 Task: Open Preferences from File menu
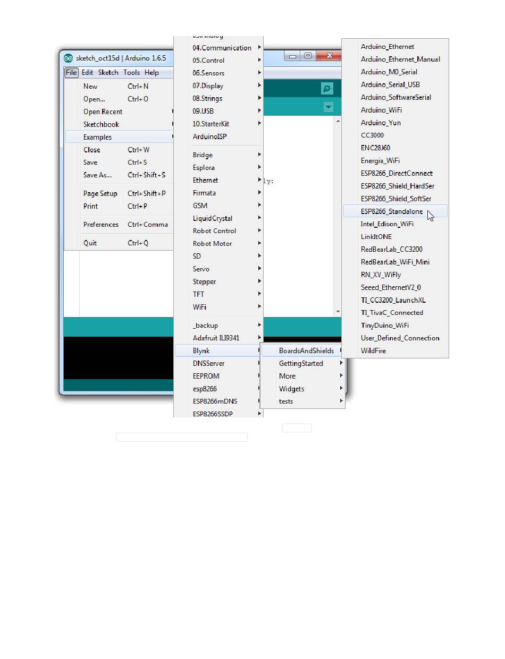[x=120, y=225]
